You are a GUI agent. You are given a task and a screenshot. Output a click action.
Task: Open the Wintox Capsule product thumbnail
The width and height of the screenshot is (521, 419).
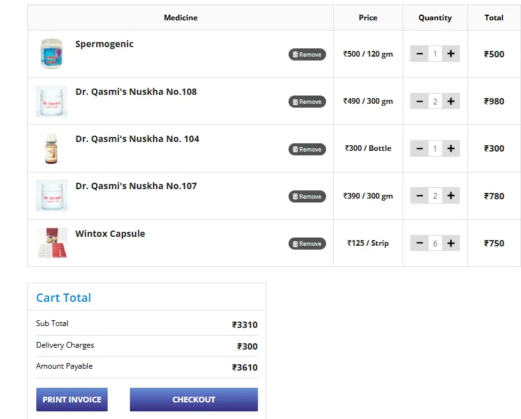tap(51, 243)
